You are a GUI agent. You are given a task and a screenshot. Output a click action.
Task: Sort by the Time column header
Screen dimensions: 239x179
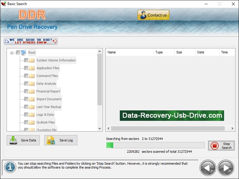coord(227,52)
